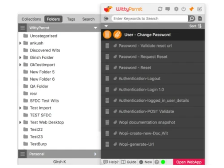Click the New button in footer
Image resolution: width=224 pixels, height=168 pixels.
click(146, 162)
